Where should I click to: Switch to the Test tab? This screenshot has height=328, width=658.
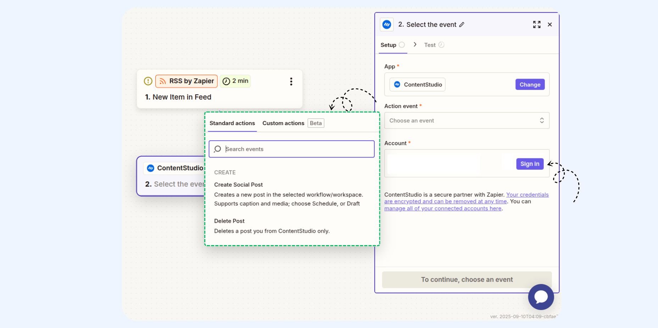tap(430, 45)
